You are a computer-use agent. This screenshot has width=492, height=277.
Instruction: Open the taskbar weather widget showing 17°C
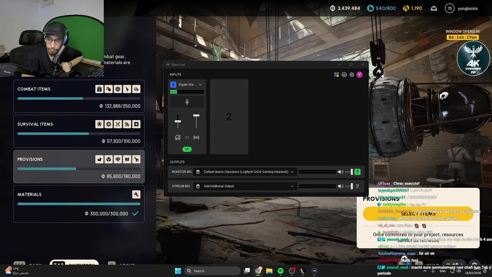tap(17, 271)
